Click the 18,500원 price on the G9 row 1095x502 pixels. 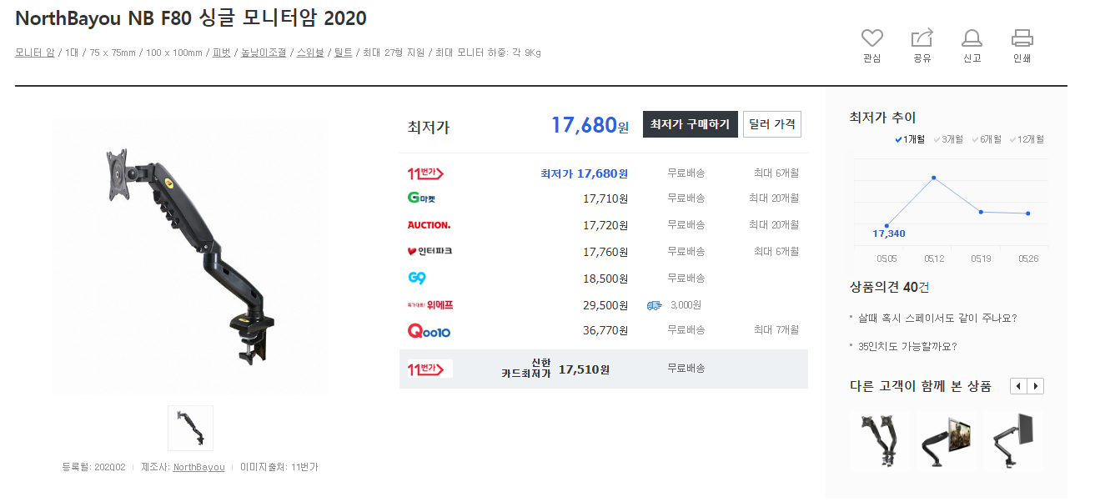[605, 278]
